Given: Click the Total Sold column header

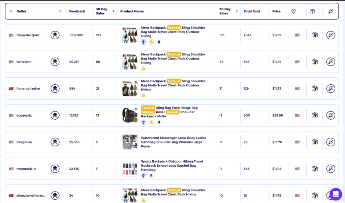Looking at the screenshot, I should click(x=251, y=11).
